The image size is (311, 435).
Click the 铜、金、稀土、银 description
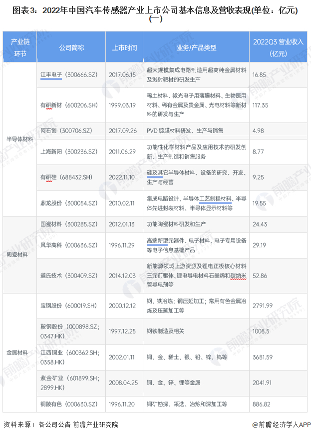click(x=187, y=357)
